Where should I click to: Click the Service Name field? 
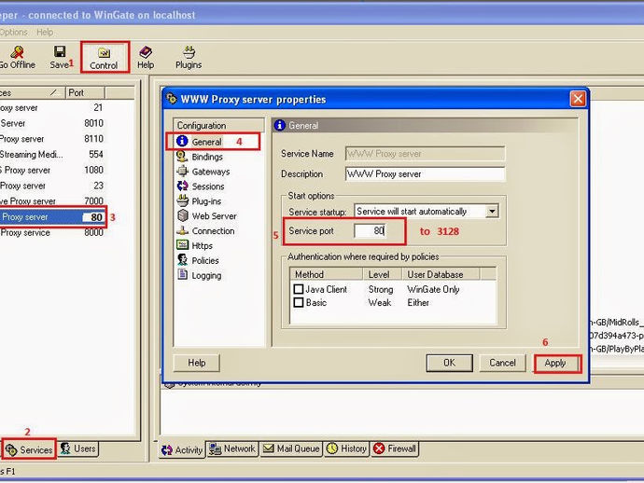click(425, 154)
